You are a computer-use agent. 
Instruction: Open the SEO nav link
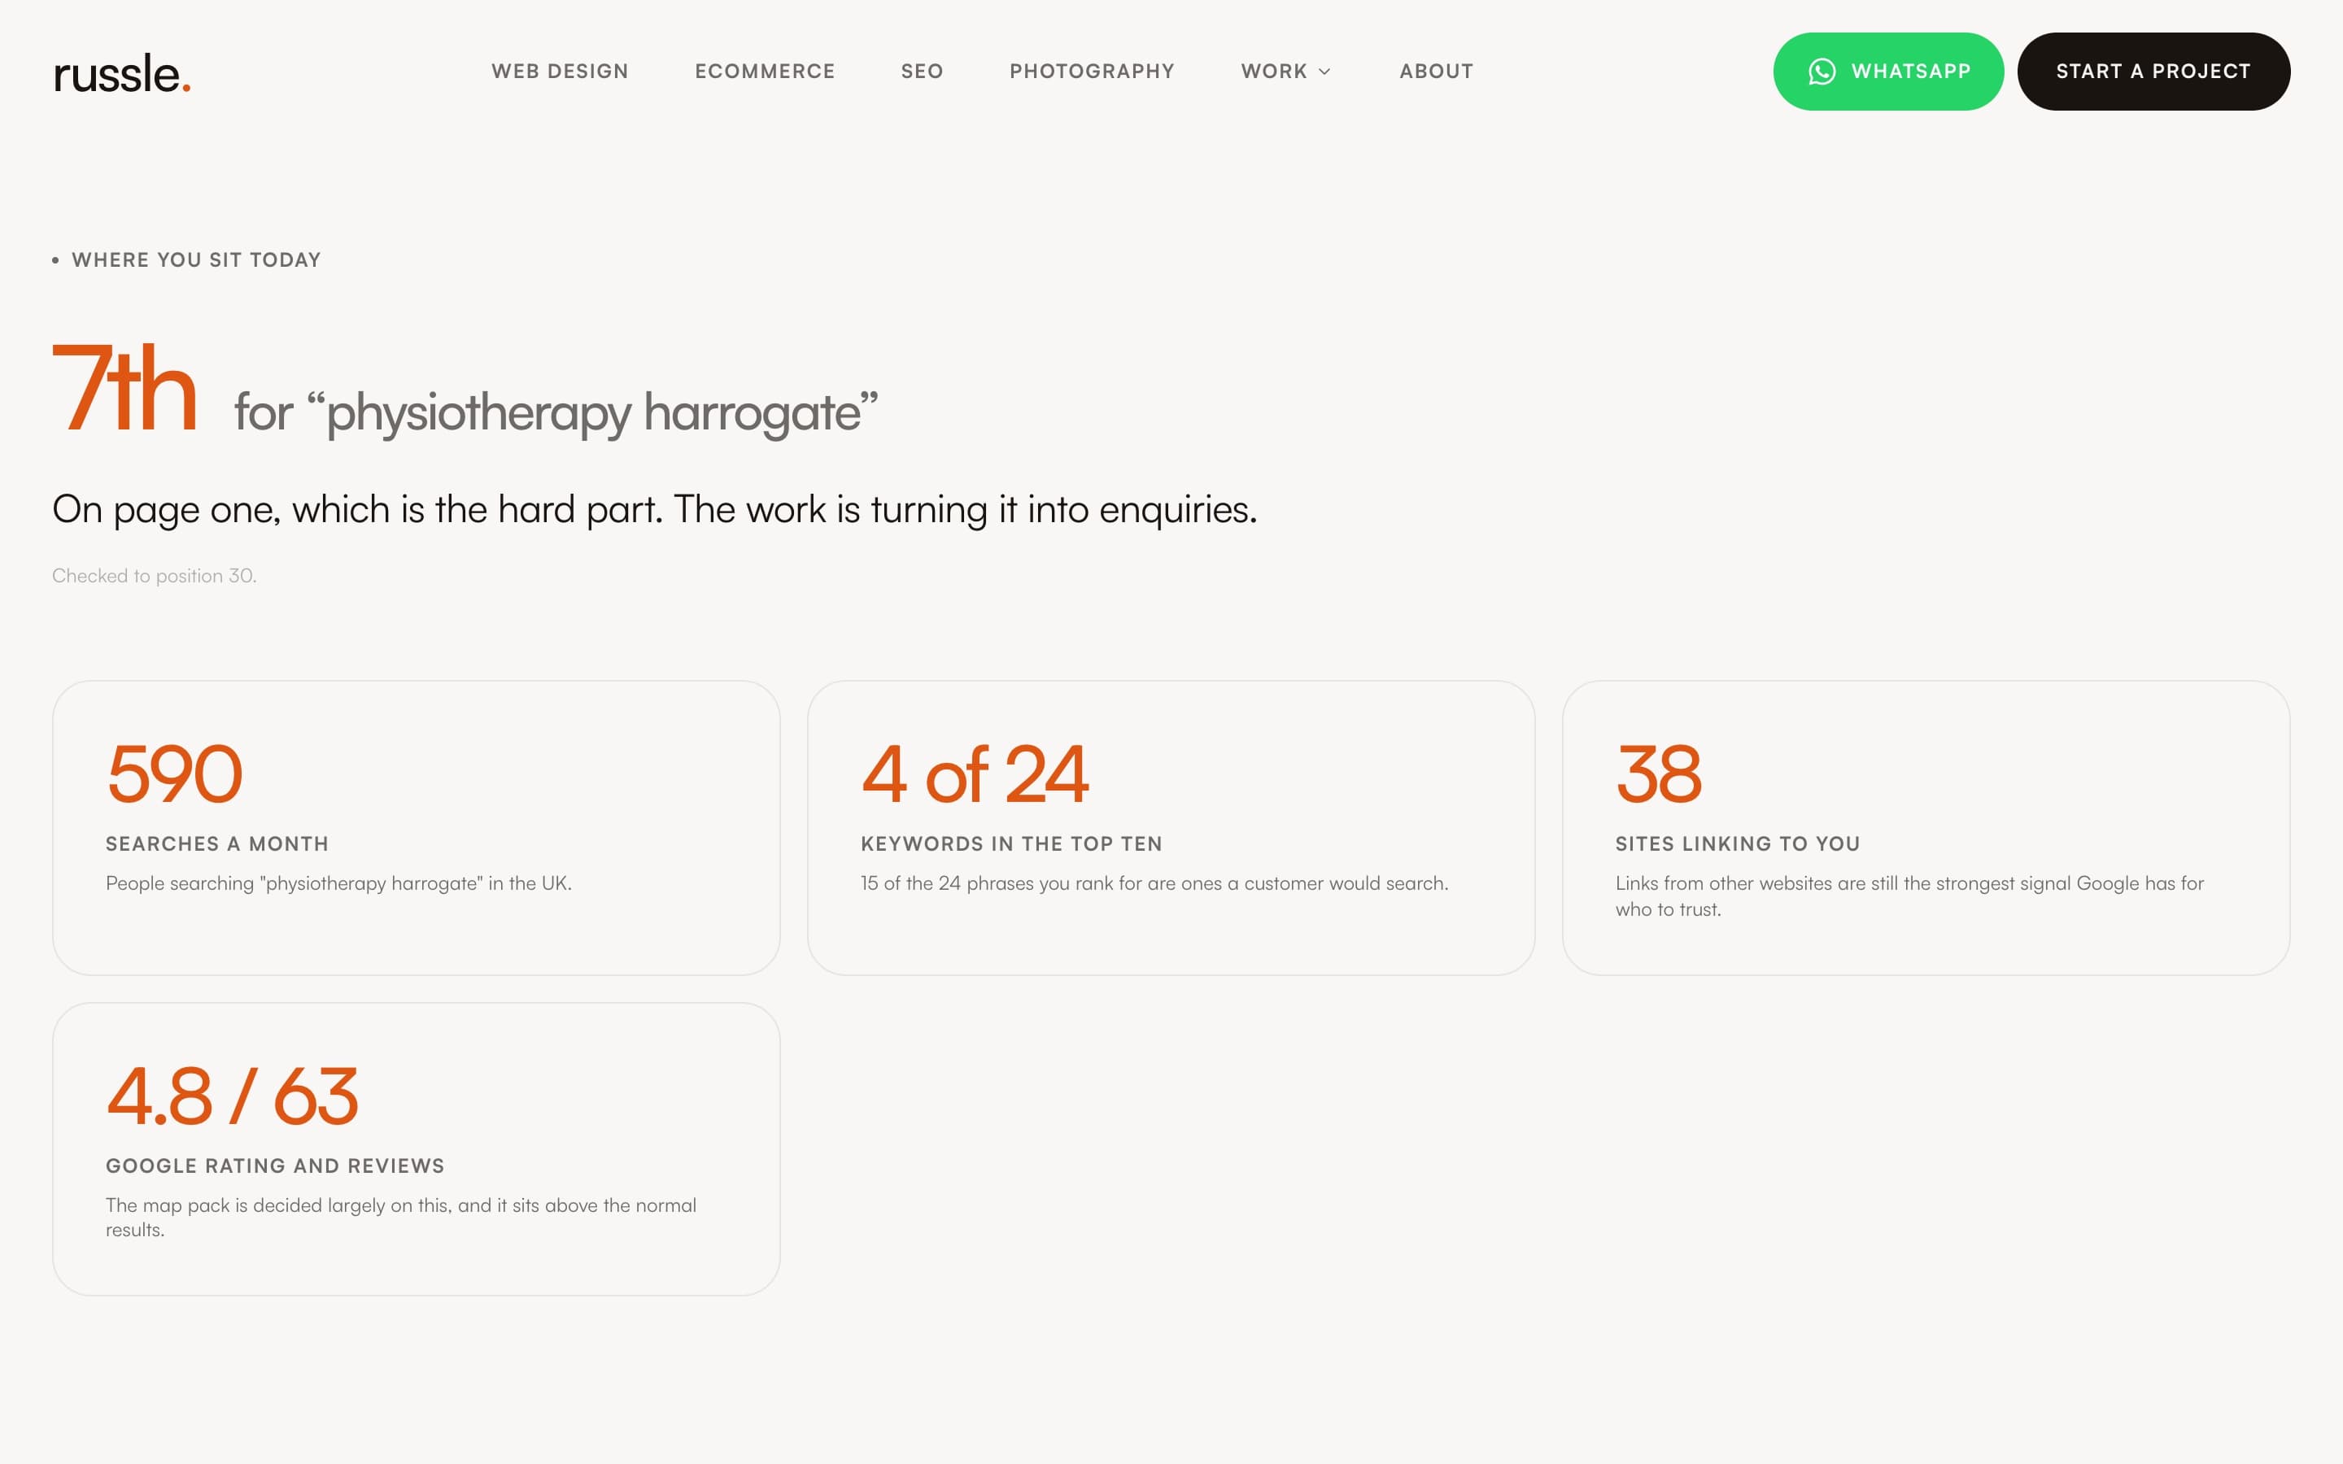click(922, 72)
